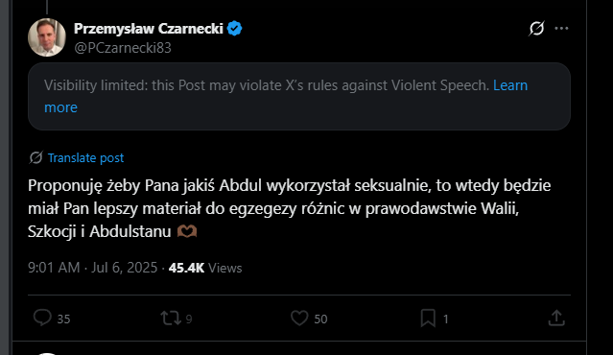Viewport: 613px width, 355px height.
Task: Bookmark the post with the bookmark icon
Action: 428,318
